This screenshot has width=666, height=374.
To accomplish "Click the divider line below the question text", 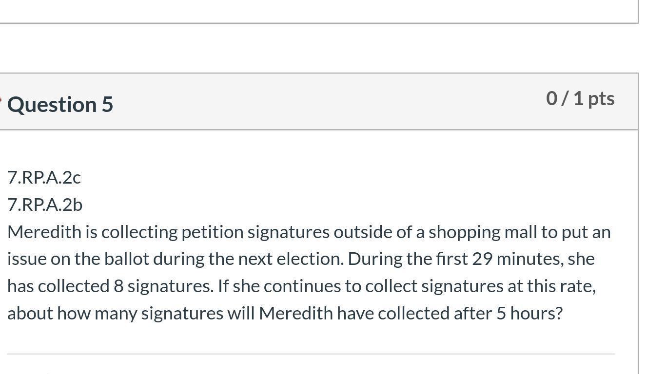I will (311, 354).
